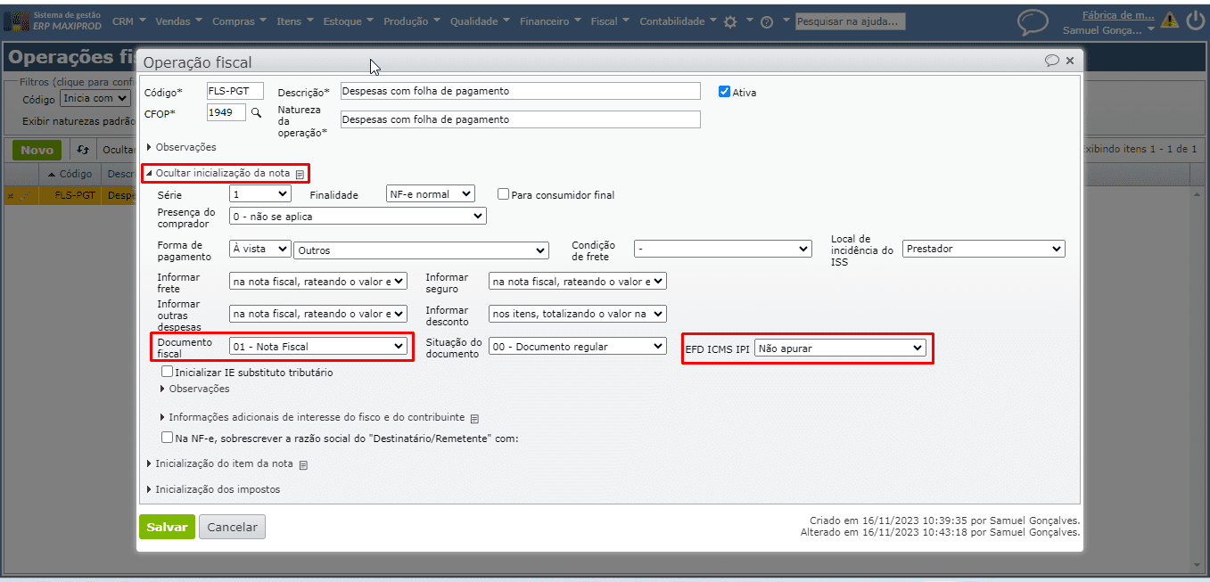Collapse Ocultar inicialização da nota section

click(x=222, y=173)
